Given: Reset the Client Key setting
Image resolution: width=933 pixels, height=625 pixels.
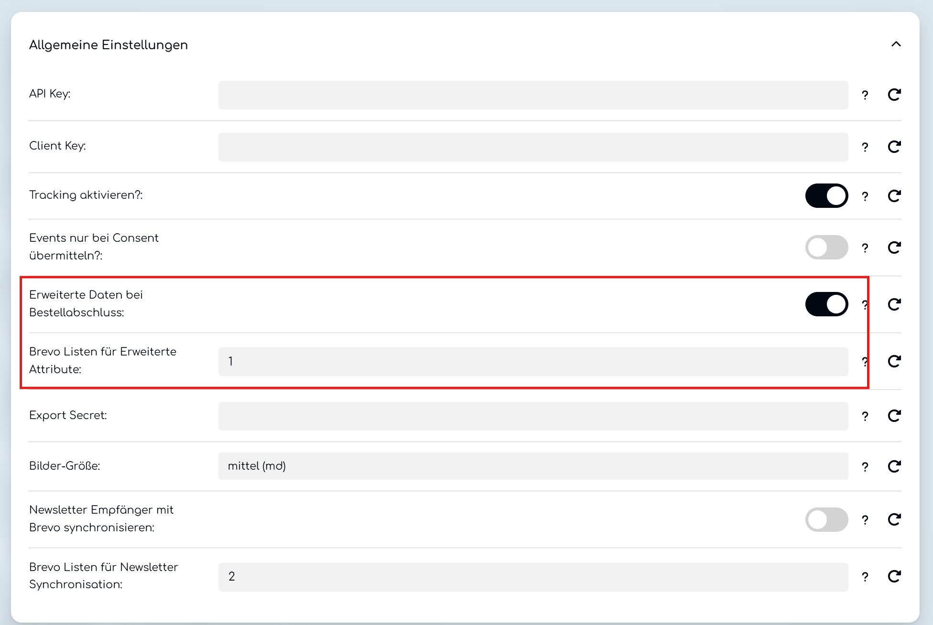Looking at the screenshot, I should click(x=894, y=147).
